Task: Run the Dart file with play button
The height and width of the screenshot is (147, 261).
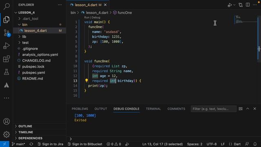Action: tap(230, 5)
